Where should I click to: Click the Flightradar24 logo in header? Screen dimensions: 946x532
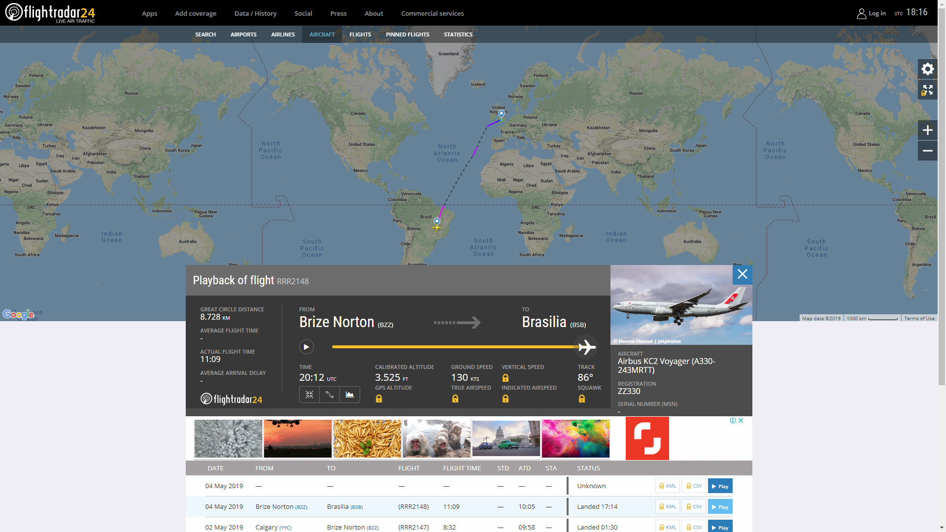click(50, 13)
